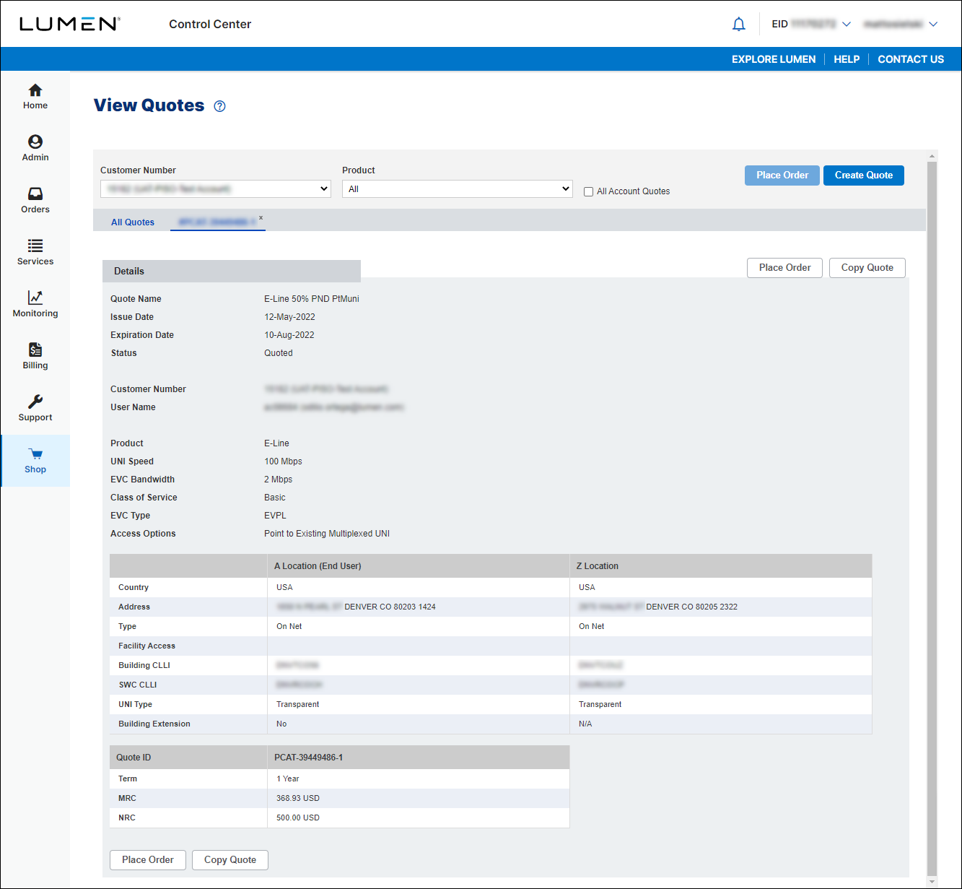Click the Lumen logo
Viewport: 962px width, 889px height.
(x=69, y=24)
